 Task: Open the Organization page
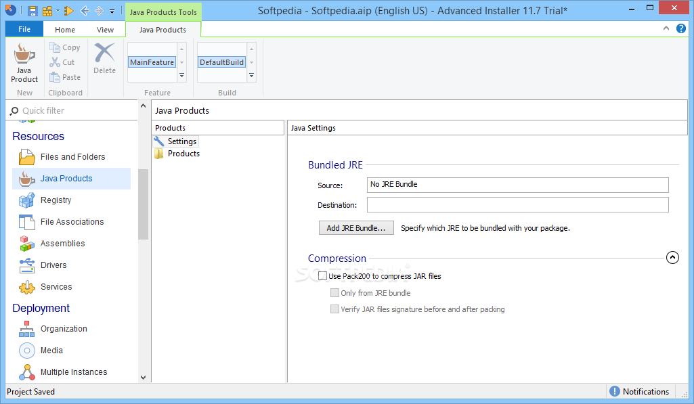(x=72, y=329)
